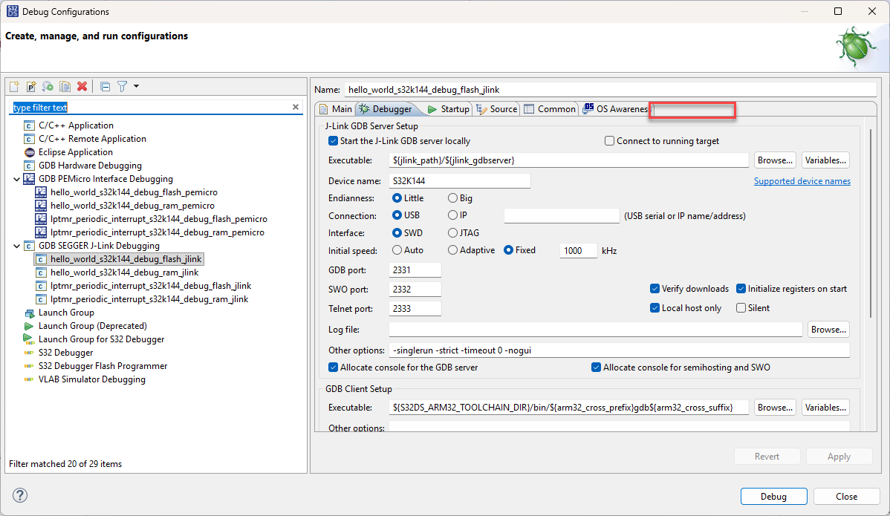Switch to the Startup tab

click(449, 109)
